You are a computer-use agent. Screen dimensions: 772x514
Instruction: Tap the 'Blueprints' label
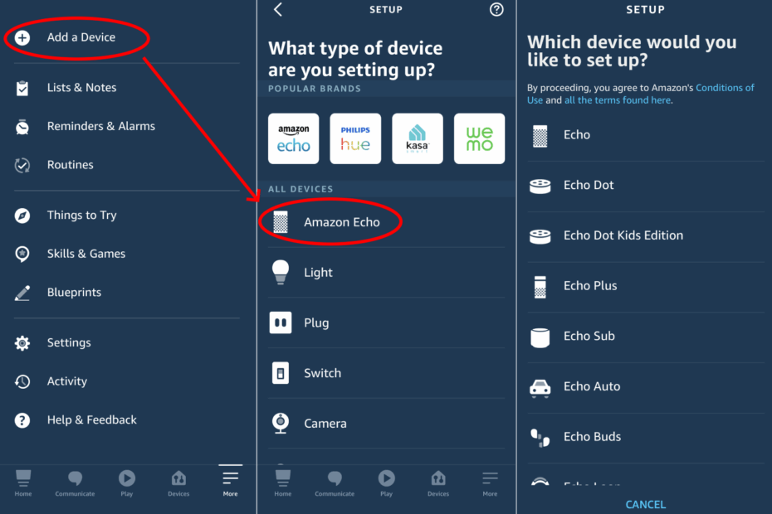[x=75, y=293]
